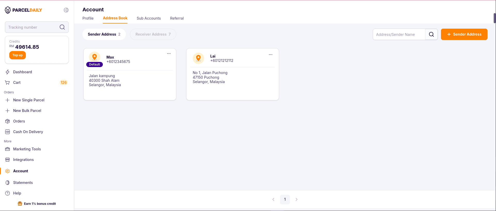Focus the Address/Sender Name search field

coord(399,34)
